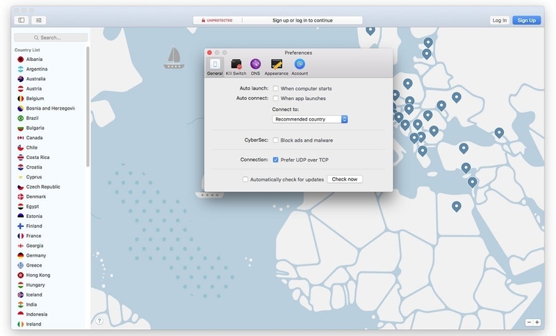Select Iceland in the country list
The width and height of the screenshot is (556, 336).
pos(34,294)
